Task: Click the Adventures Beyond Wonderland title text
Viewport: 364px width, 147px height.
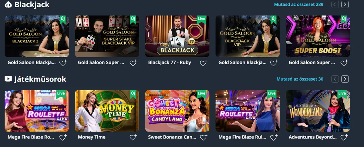Action: coord(312,137)
